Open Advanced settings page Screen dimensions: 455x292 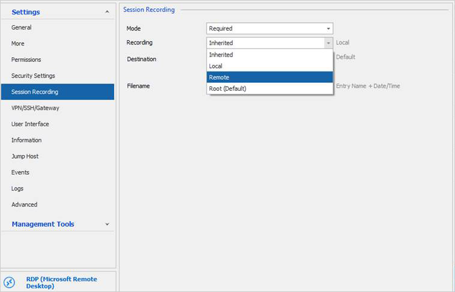pos(24,205)
